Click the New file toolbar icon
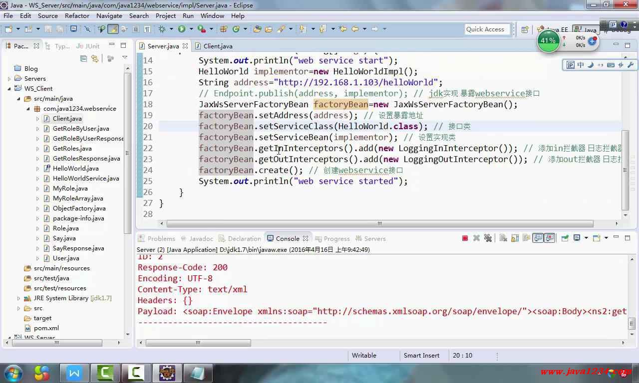 8,29
